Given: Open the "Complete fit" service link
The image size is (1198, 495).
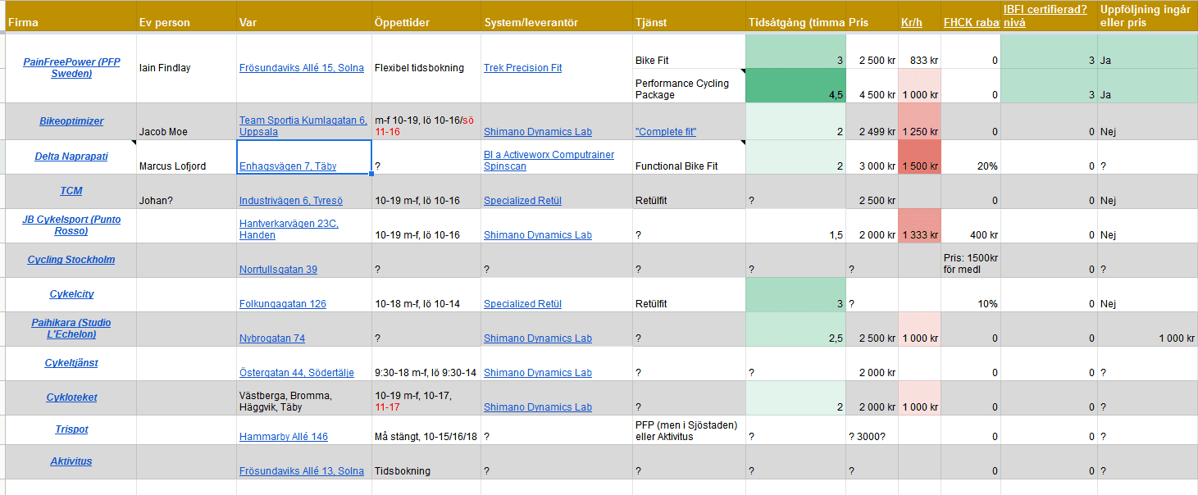Looking at the screenshot, I should (666, 132).
